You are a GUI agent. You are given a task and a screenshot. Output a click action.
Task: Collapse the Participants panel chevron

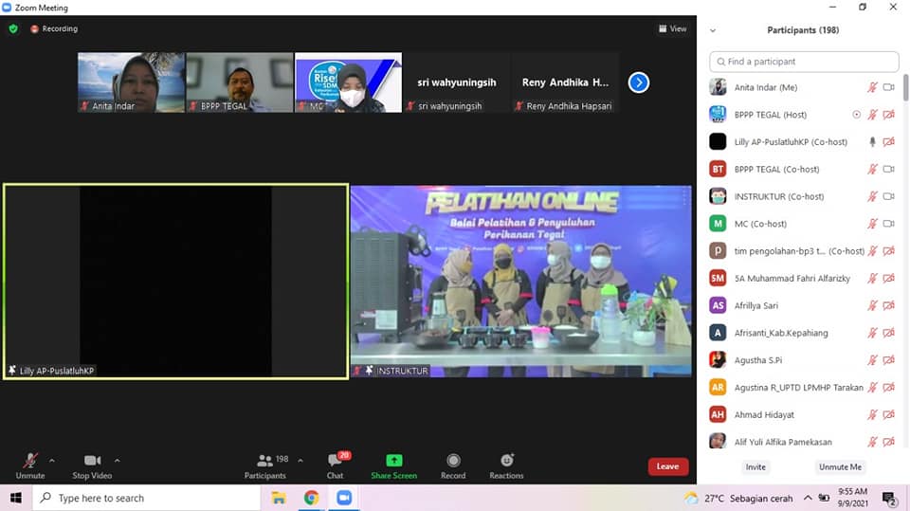point(713,30)
